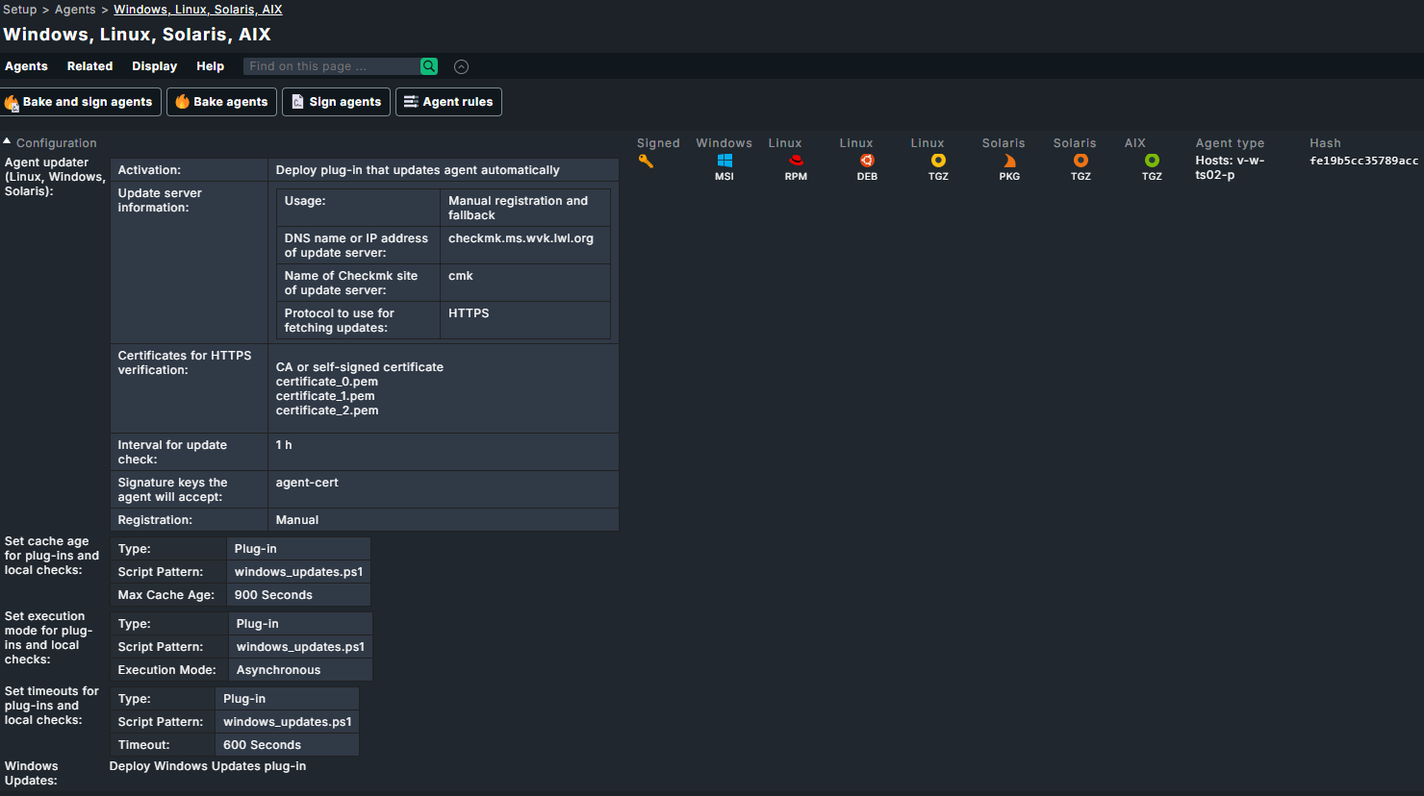Click the HTTPS protocol value
Image resolution: width=1424 pixels, height=796 pixels.
469,313
